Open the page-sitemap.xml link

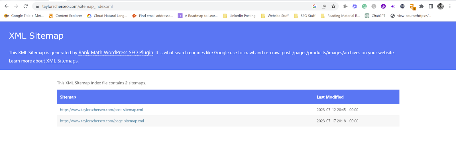pyautogui.click(x=102, y=121)
